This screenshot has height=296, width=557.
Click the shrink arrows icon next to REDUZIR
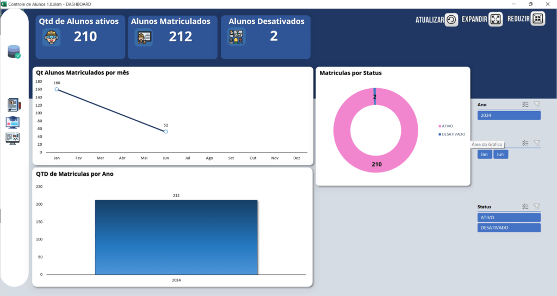(538, 19)
